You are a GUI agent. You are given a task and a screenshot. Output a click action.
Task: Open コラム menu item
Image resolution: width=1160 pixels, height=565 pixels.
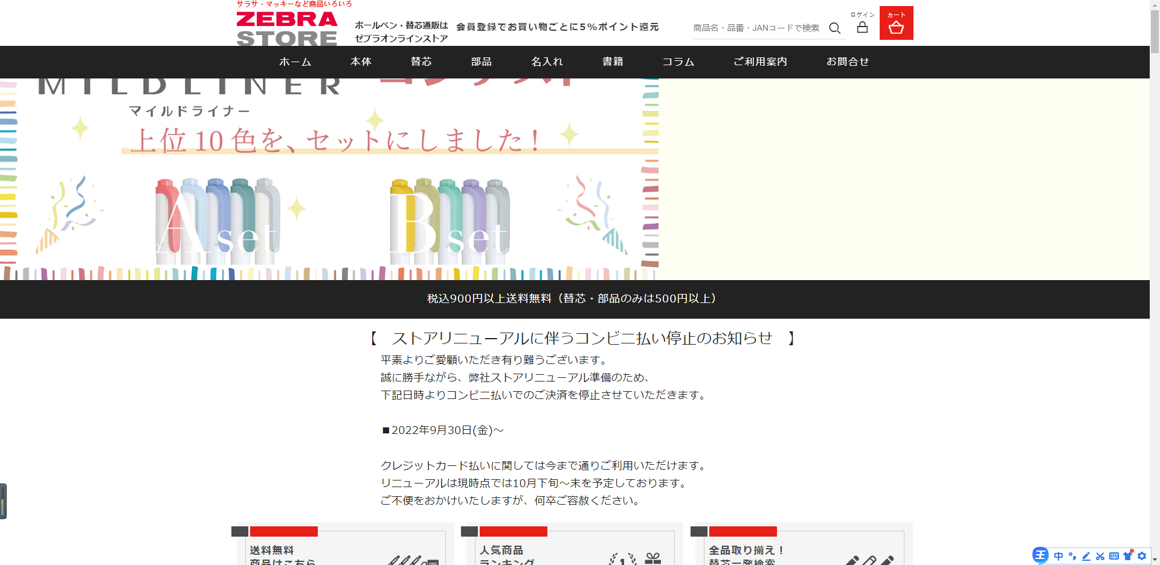pyautogui.click(x=678, y=62)
